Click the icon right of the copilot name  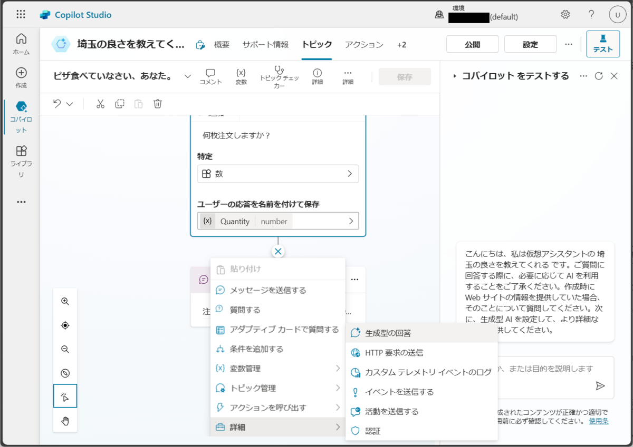200,45
